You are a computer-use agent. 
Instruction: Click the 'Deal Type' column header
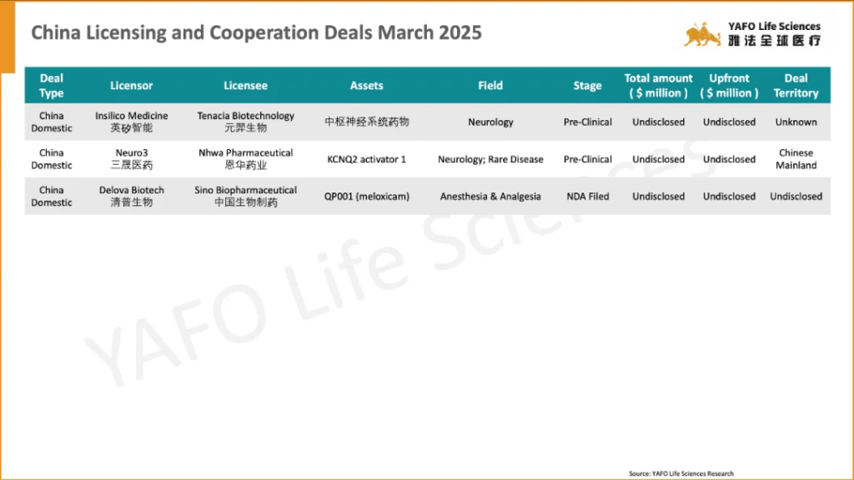[52, 86]
